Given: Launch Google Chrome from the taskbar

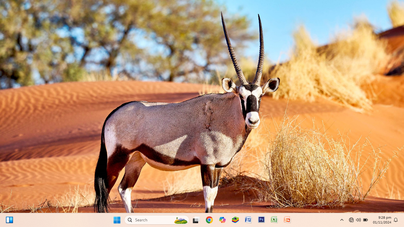Looking at the screenshot, I should (x=209, y=220).
